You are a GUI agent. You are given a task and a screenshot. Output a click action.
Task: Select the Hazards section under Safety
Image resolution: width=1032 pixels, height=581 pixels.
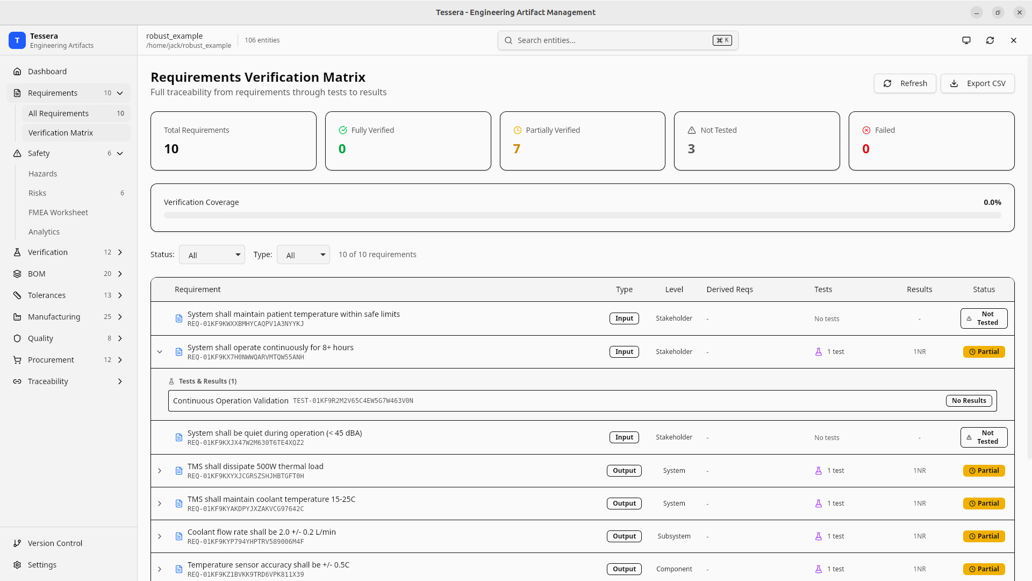pos(42,173)
